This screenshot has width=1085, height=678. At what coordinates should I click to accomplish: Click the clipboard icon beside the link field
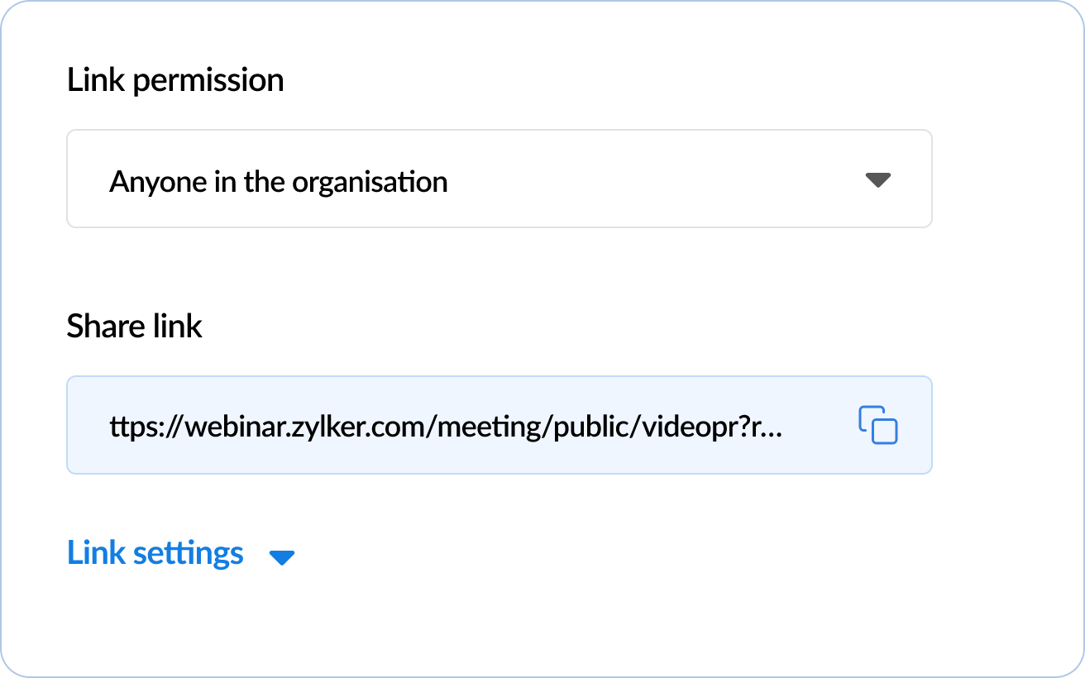[x=879, y=425]
